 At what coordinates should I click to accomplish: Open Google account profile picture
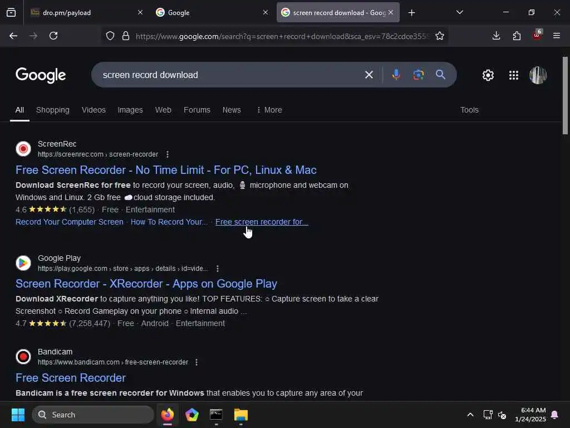[538, 75]
